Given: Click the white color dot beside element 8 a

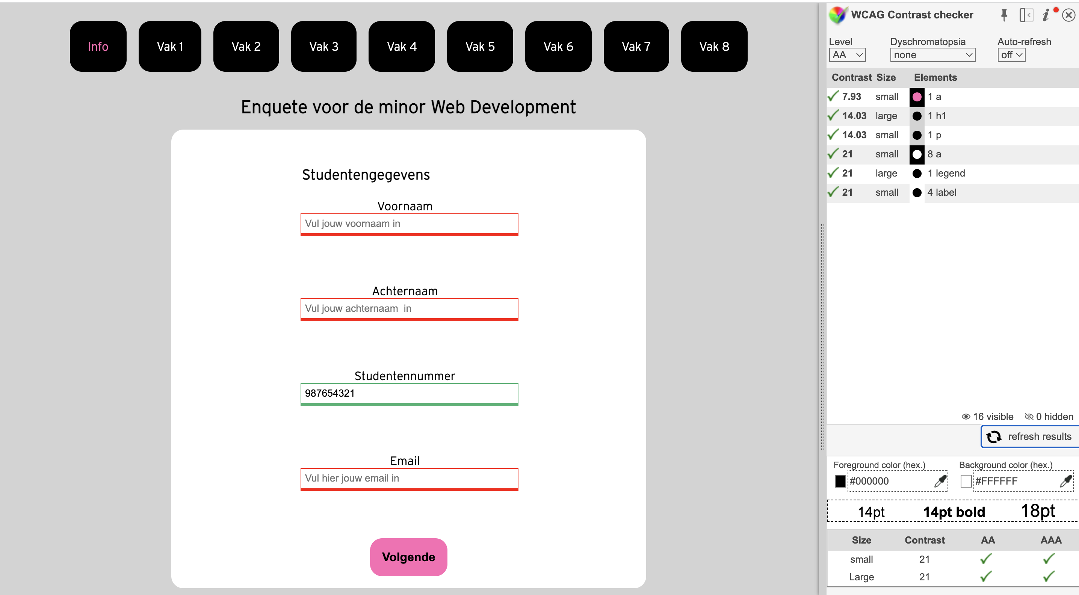Looking at the screenshot, I should click(x=917, y=154).
